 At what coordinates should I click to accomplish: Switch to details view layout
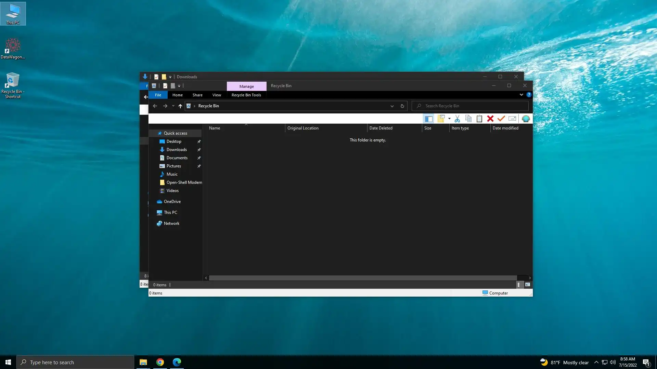click(x=519, y=285)
